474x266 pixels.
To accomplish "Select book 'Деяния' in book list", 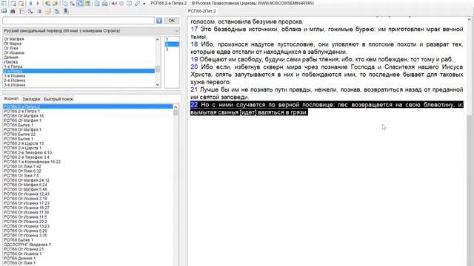I will coord(11,58).
